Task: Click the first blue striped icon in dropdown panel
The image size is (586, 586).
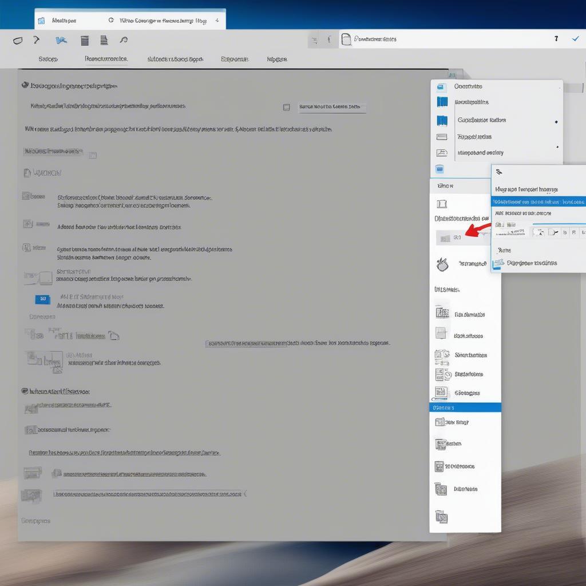Action: point(442,102)
